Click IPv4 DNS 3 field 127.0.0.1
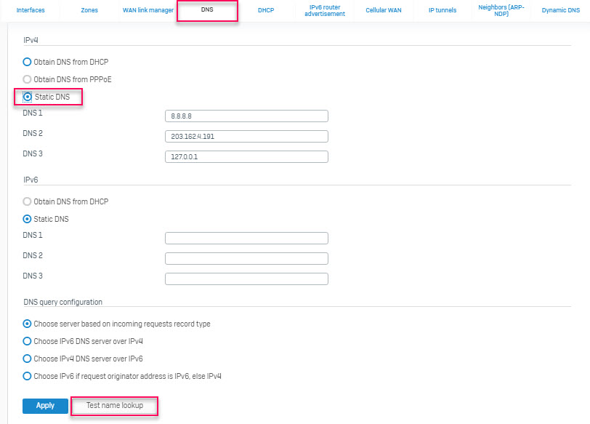Image resolution: width=590 pixels, height=424 pixels. [246, 156]
